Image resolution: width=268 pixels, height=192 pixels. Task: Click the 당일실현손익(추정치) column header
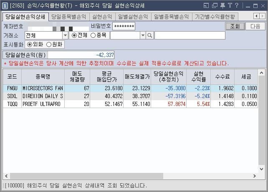169,76
